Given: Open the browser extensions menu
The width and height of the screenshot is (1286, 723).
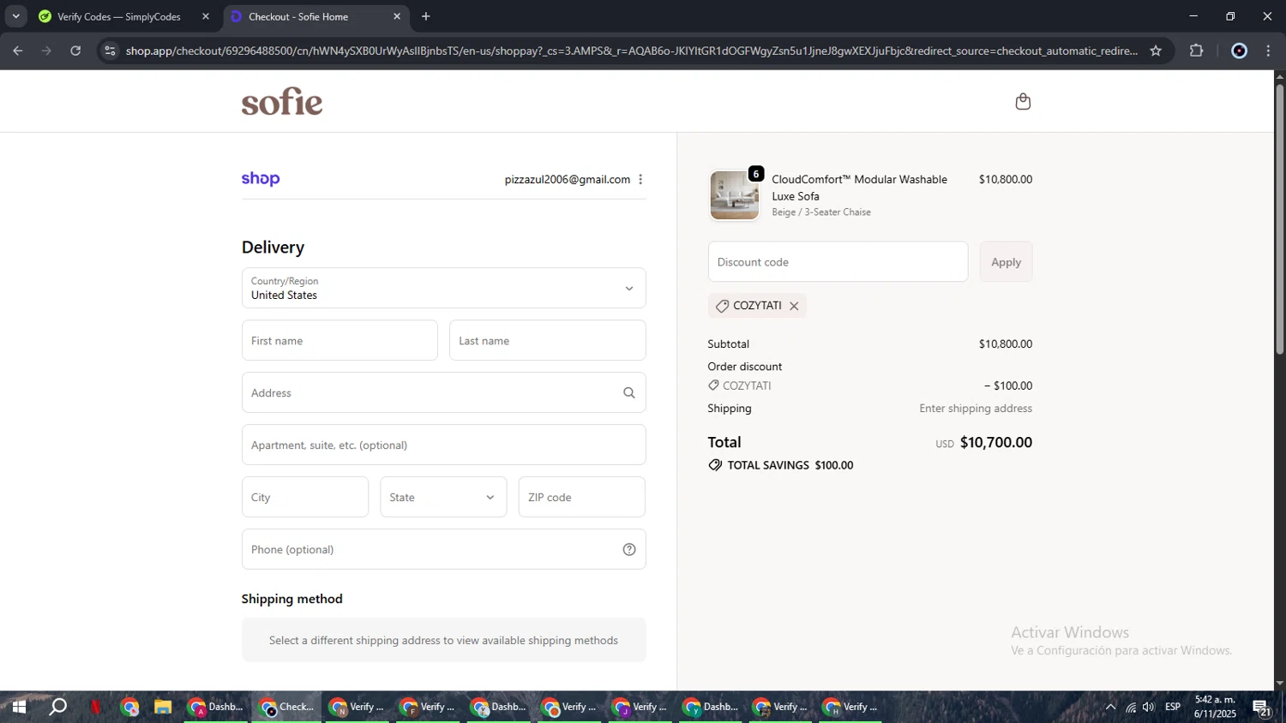Looking at the screenshot, I should (x=1197, y=51).
